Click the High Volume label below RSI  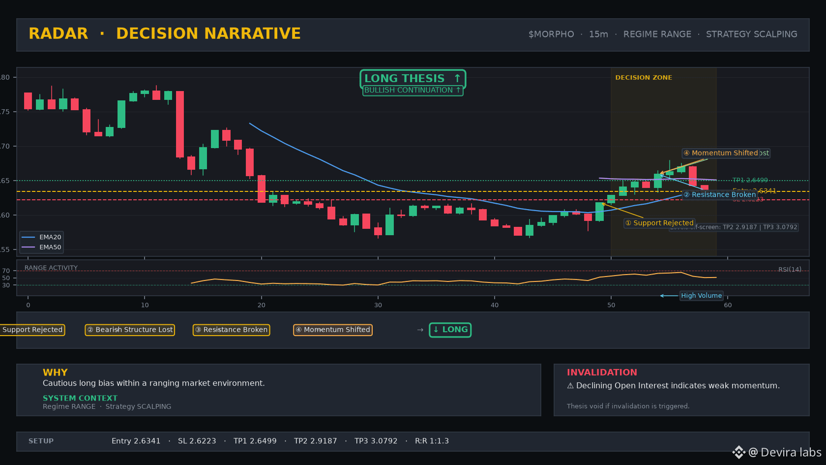tap(701, 296)
